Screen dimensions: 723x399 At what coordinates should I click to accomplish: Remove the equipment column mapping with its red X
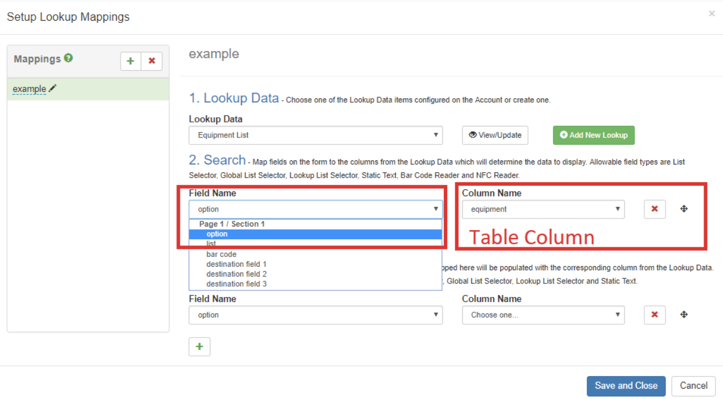pyautogui.click(x=654, y=209)
